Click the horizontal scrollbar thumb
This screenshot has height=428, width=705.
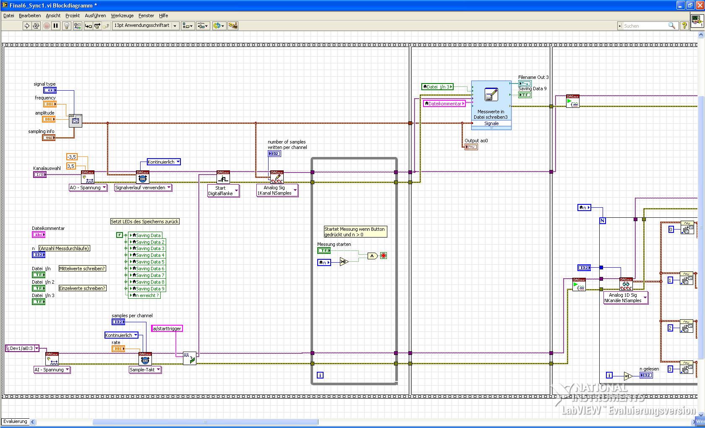[x=205, y=422]
